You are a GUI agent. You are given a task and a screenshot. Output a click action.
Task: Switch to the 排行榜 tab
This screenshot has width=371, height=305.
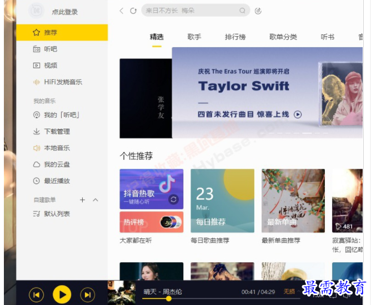coord(235,37)
